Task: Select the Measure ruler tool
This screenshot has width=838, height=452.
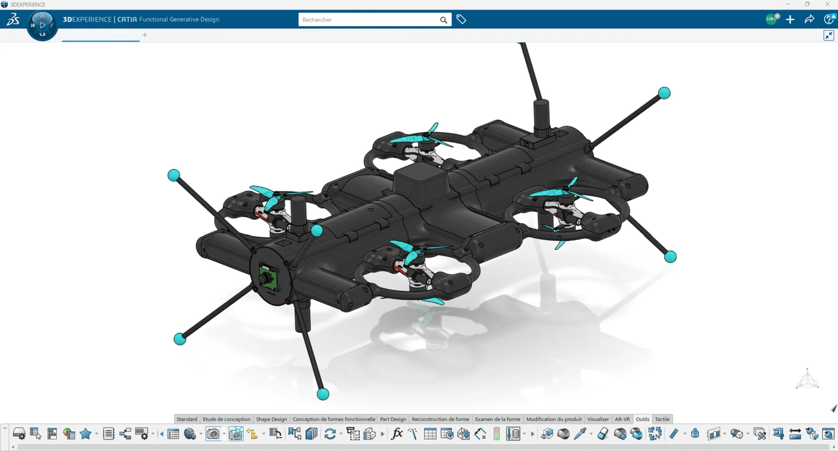Action: coord(673,434)
